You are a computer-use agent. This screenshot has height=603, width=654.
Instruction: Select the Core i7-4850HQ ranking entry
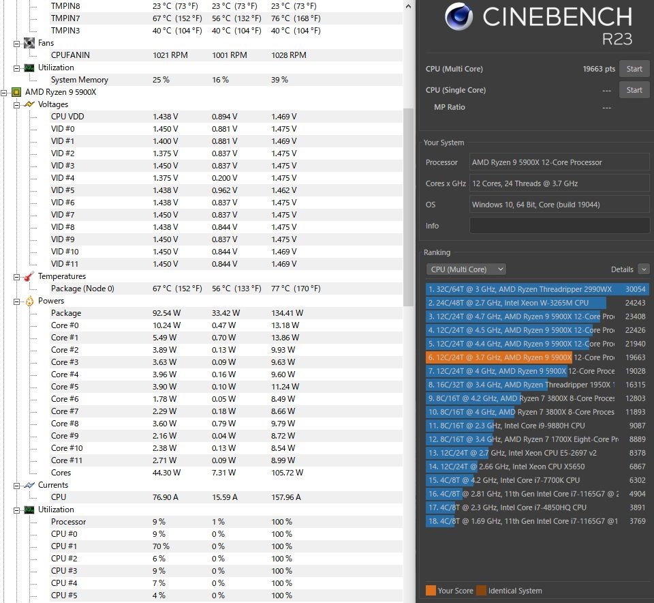click(x=538, y=508)
